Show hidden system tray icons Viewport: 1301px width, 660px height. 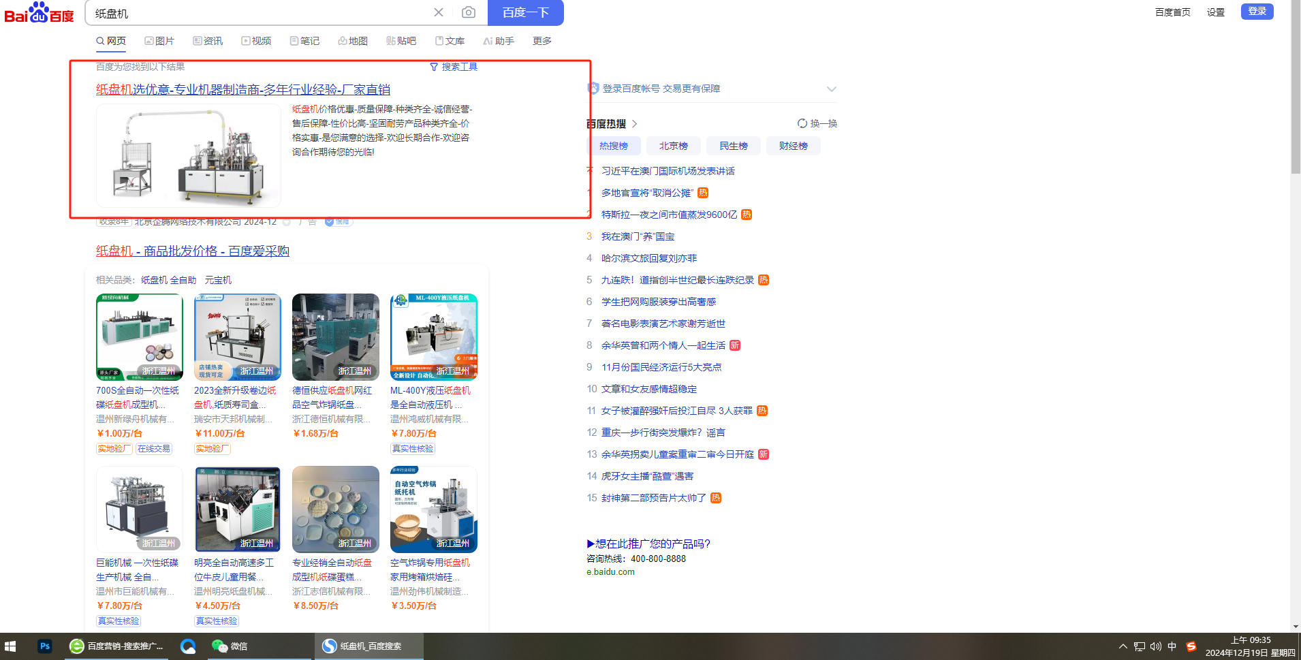coord(1123,646)
